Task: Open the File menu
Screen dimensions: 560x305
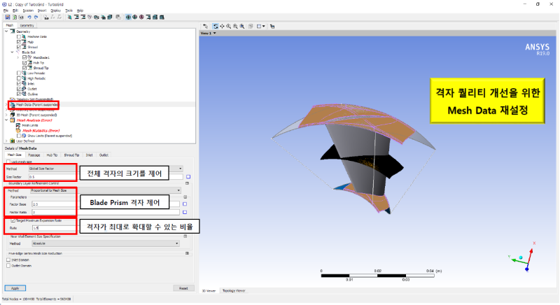Action: coord(6,10)
